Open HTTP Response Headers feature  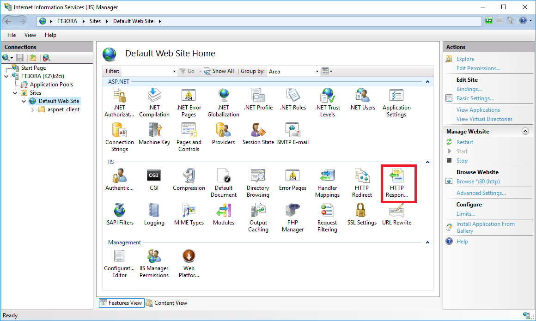(397, 183)
